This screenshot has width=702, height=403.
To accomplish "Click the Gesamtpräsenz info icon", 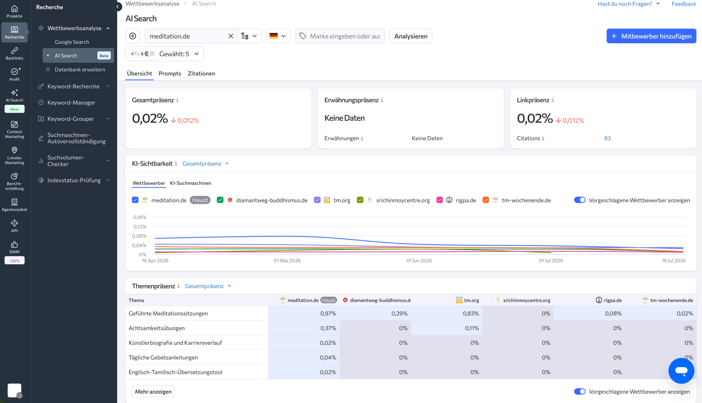I will 177,100.
